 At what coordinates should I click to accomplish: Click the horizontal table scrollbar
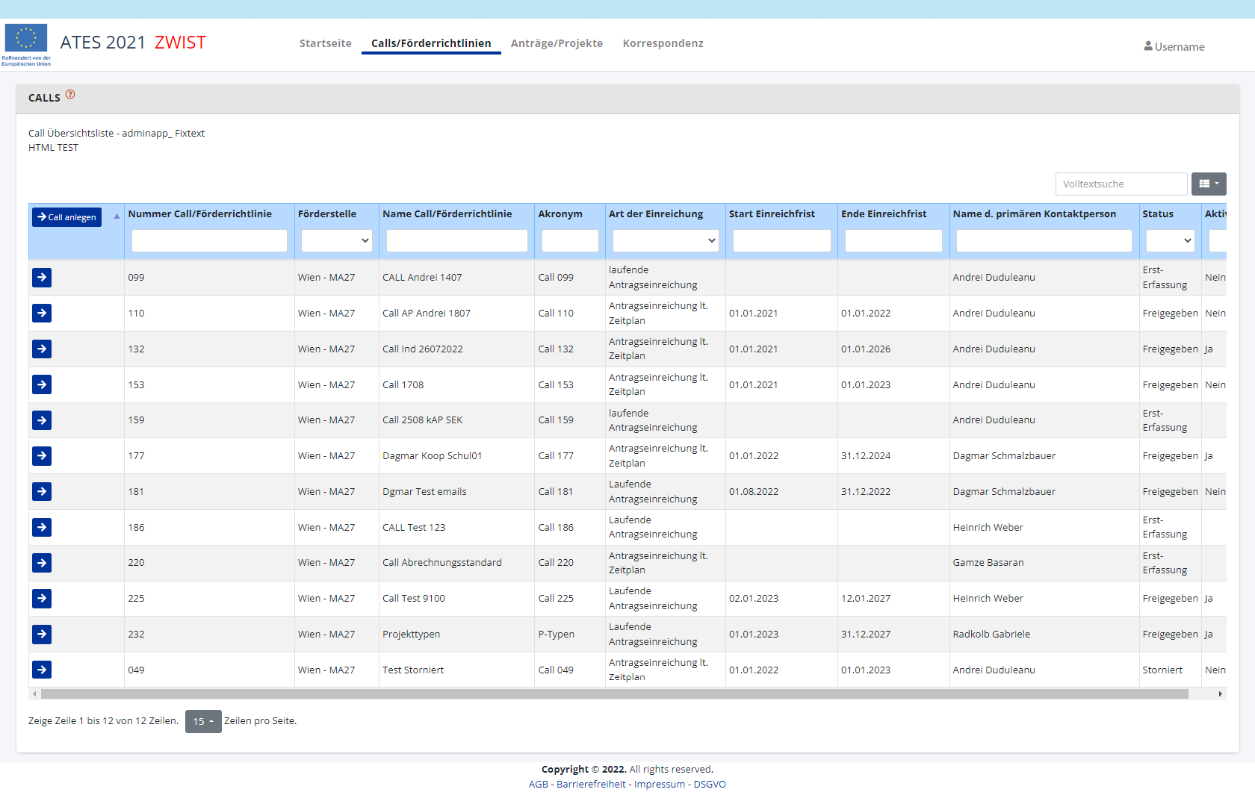tap(613, 694)
